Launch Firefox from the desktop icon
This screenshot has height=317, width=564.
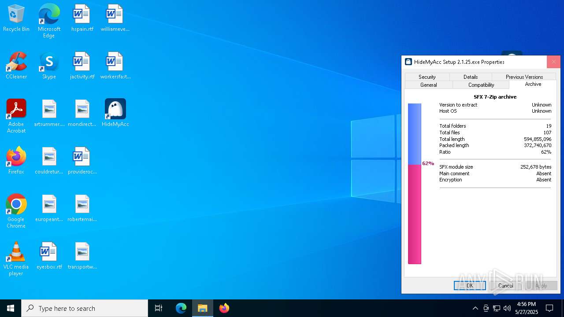16,161
